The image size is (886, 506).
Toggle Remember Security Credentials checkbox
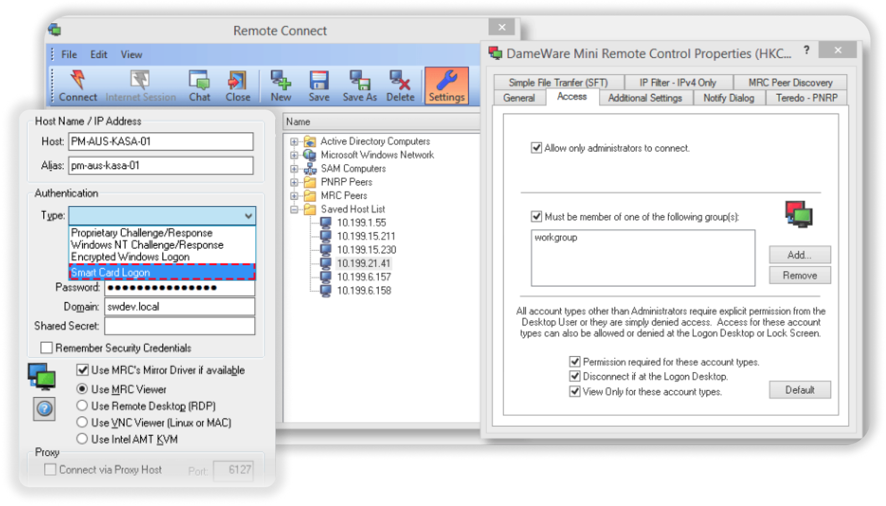[47, 348]
